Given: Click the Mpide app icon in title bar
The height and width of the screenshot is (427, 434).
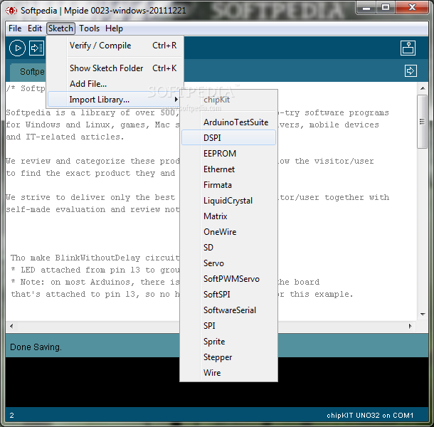Looking at the screenshot, I should pyautogui.click(x=11, y=11).
